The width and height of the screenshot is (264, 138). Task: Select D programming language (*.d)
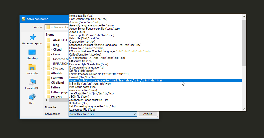[x=155, y=68]
